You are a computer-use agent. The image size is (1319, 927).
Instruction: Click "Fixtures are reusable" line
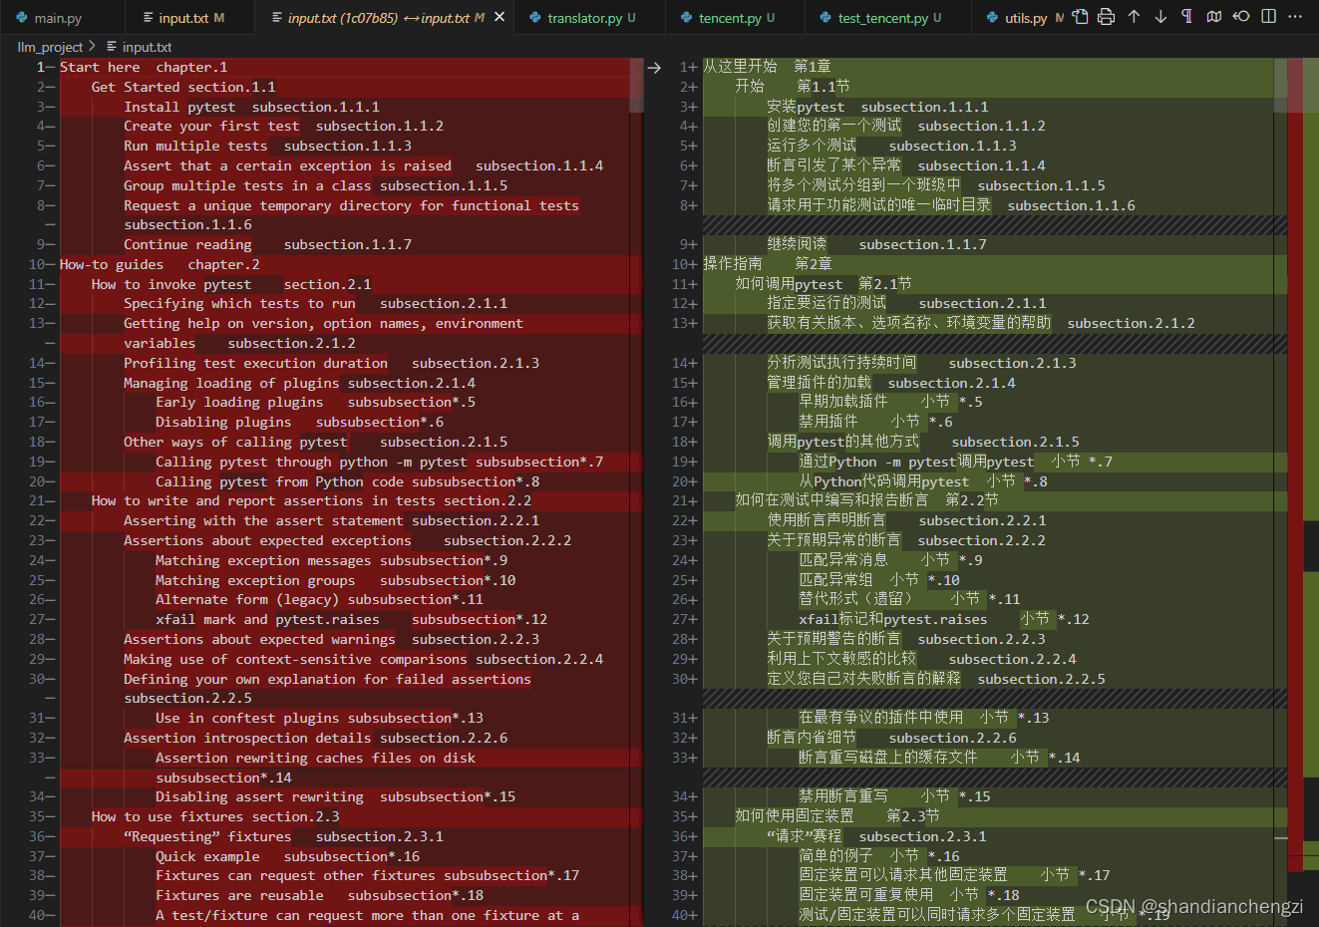click(x=319, y=895)
